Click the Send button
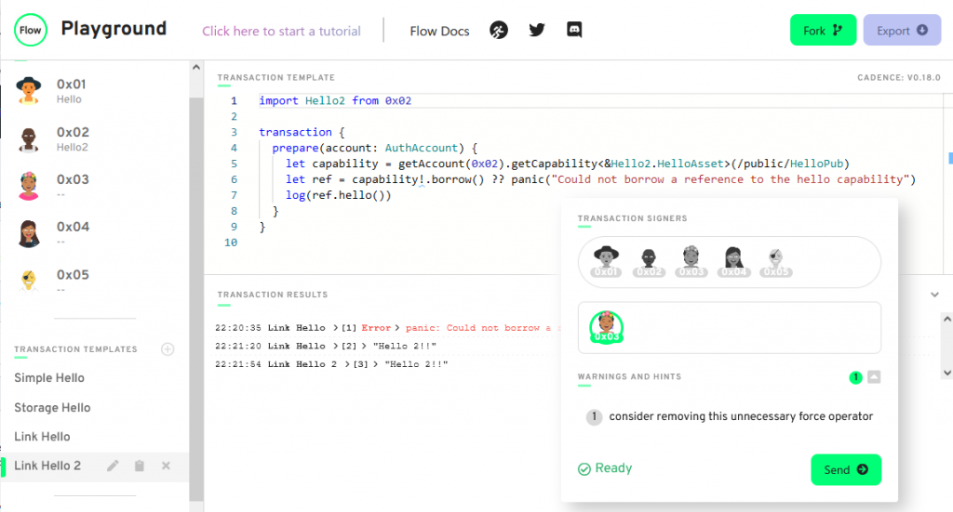This screenshot has height=512, width=953. coord(845,469)
